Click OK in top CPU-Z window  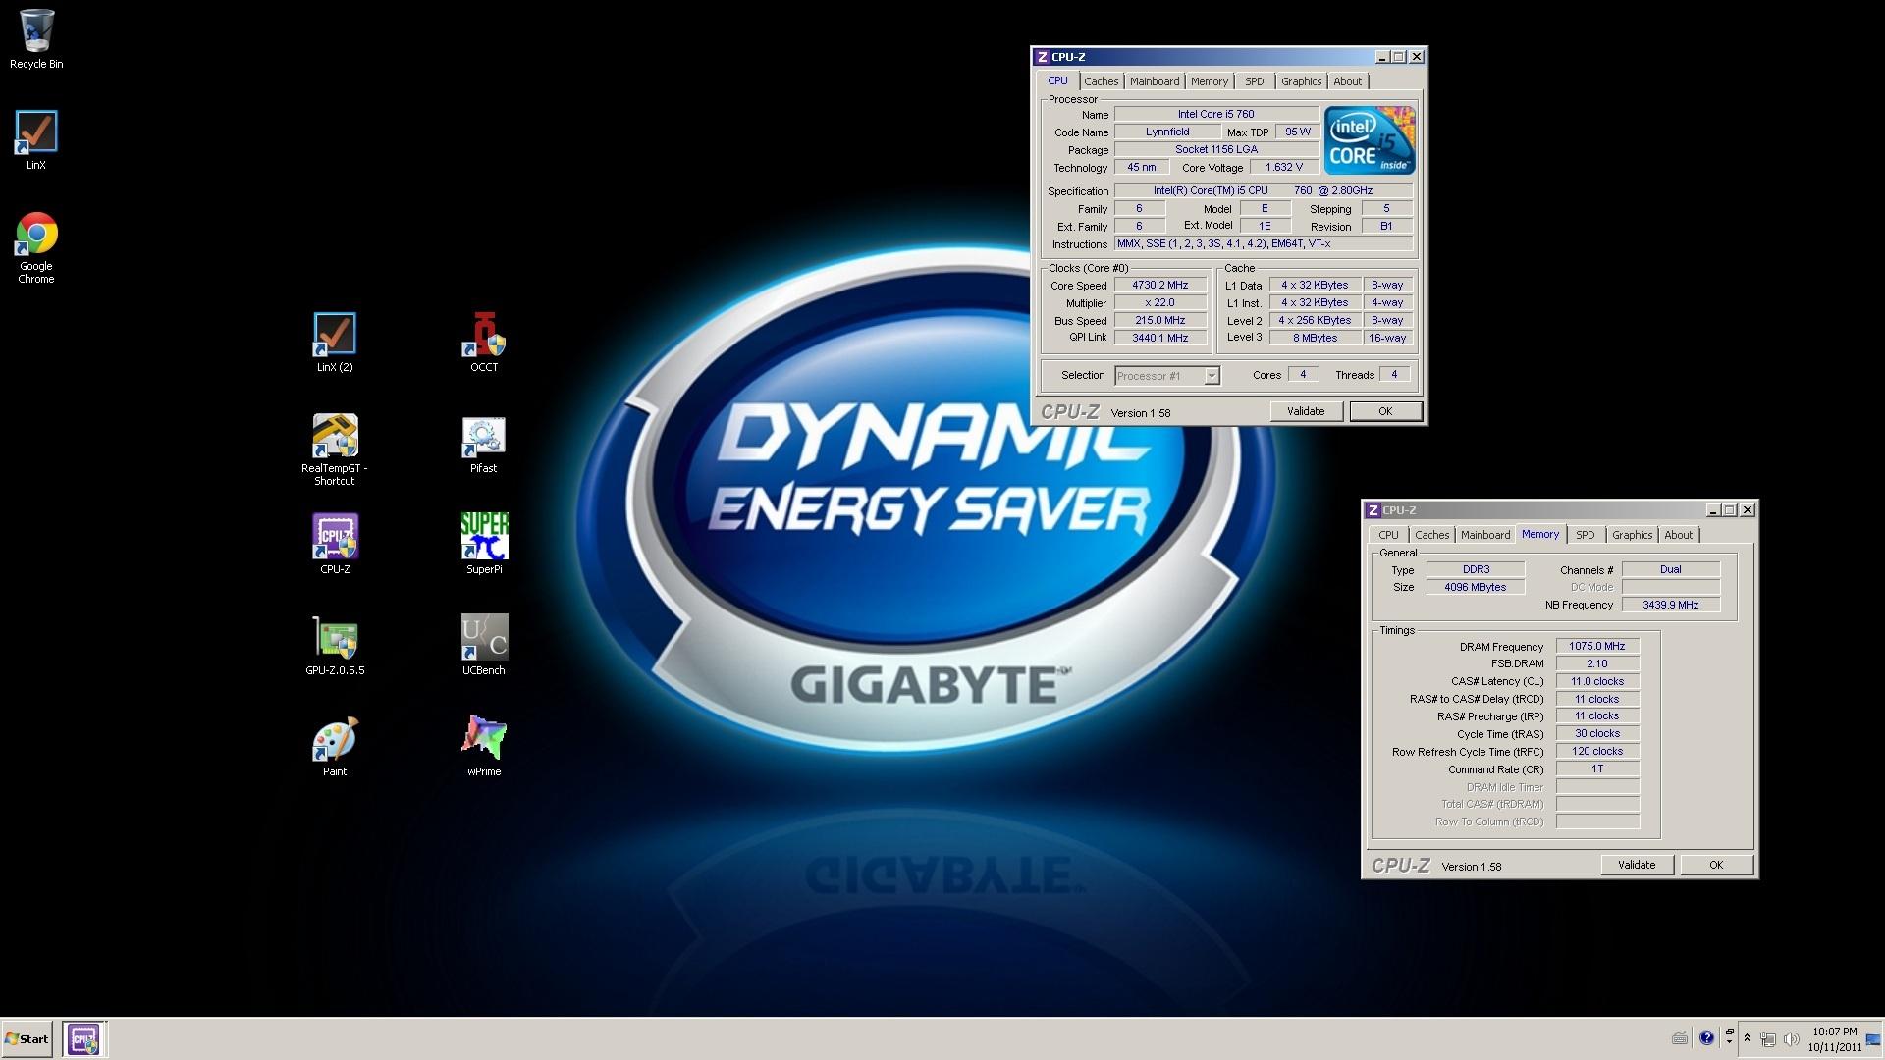(x=1385, y=411)
